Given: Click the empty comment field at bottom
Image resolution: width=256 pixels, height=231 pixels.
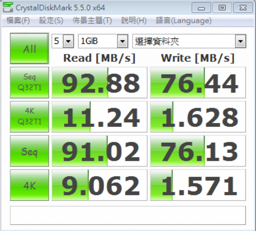Looking at the screenshot, I should click(x=128, y=215).
